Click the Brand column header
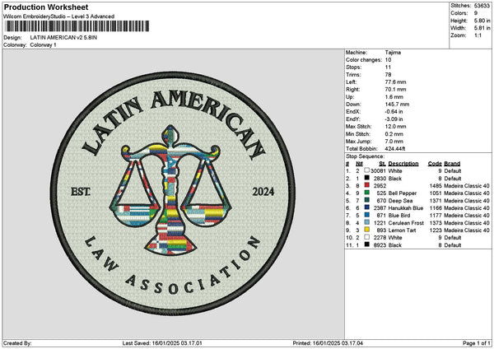This screenshot has width=494, height=349. pos(452,164)
